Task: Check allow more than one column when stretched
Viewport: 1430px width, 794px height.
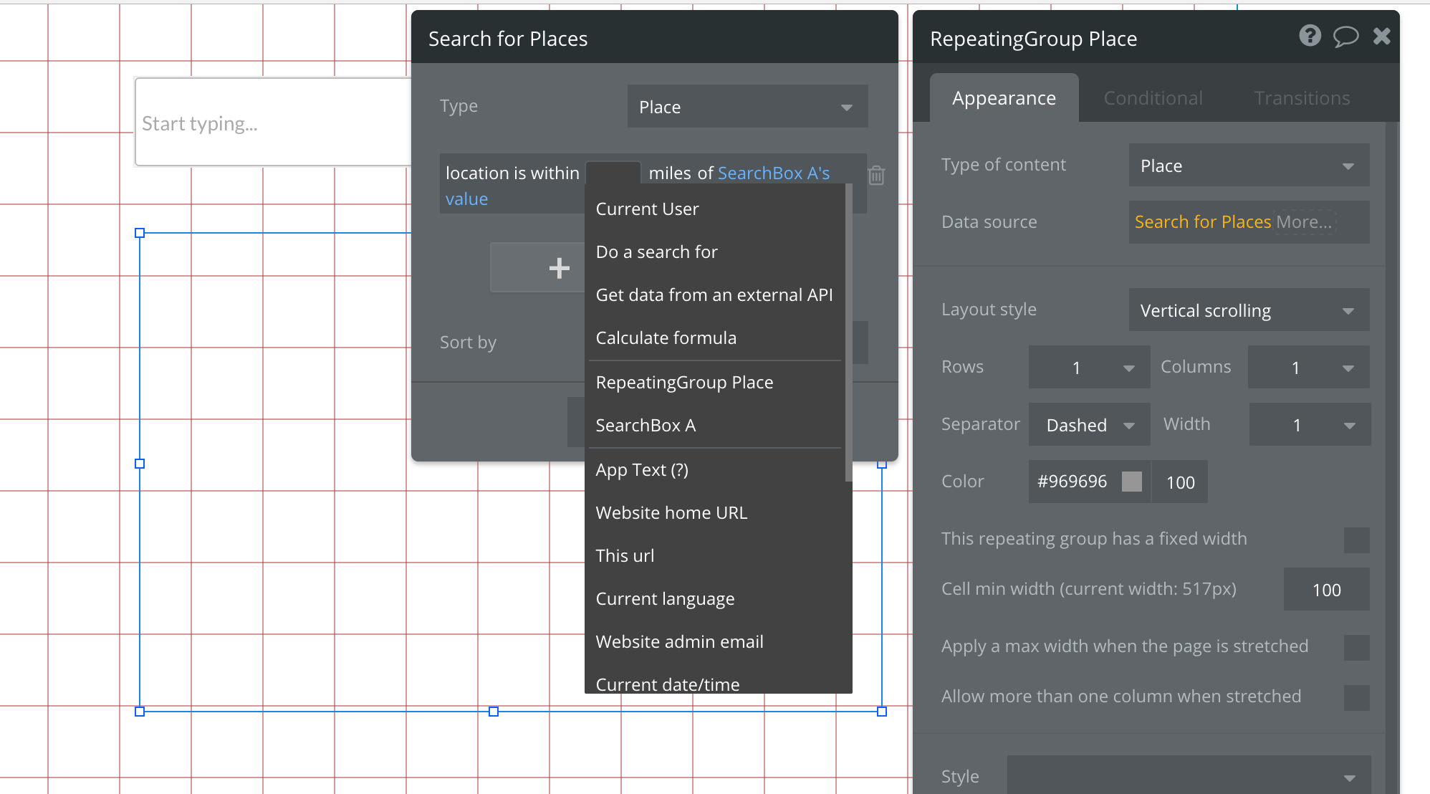Action: click(x=1356, y=697)
